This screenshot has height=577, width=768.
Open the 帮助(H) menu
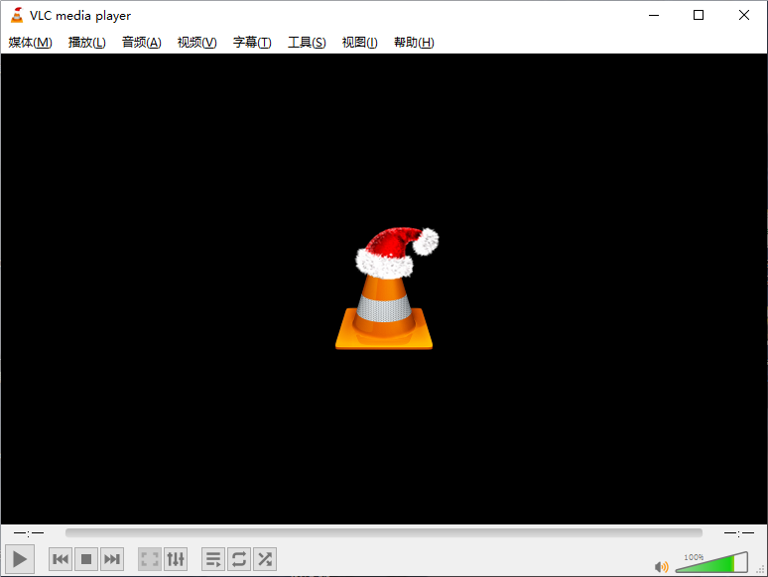point(414,43)
